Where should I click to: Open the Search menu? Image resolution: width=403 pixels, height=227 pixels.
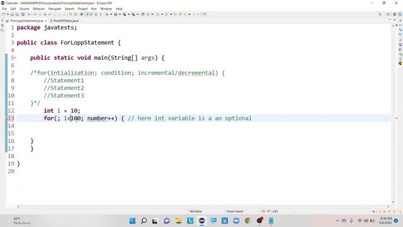pos(69,9)
